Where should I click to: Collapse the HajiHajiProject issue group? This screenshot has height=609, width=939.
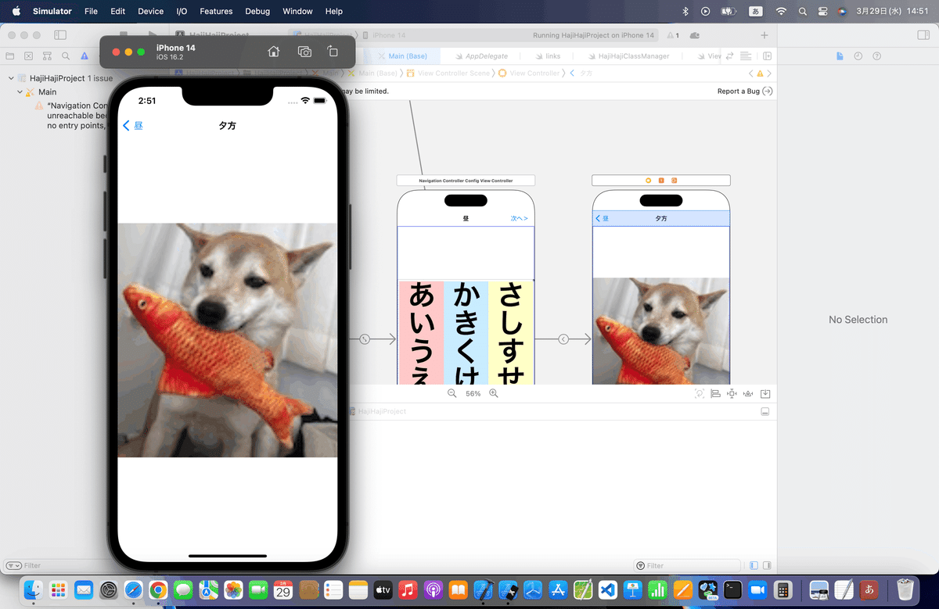coord(11,78)
